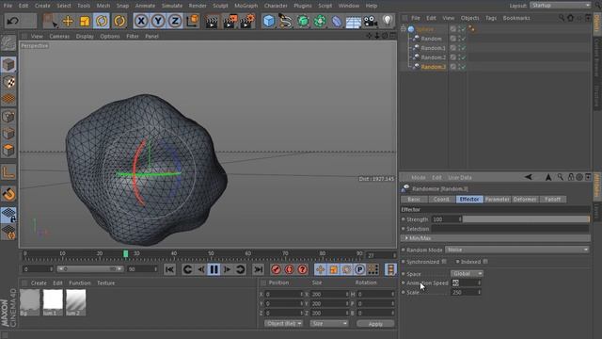The width and height of the screenshot is (602, 339).
Task: Switch to the Falloff tab
Action: (x=552, y=199)
